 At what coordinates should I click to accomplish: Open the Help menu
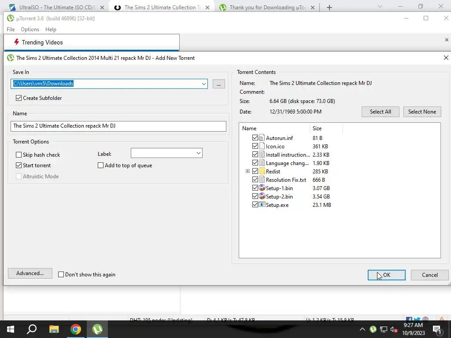[51, 29]
